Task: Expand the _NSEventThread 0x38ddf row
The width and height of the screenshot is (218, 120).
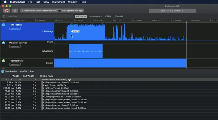Action: click(x=44, y=88)
